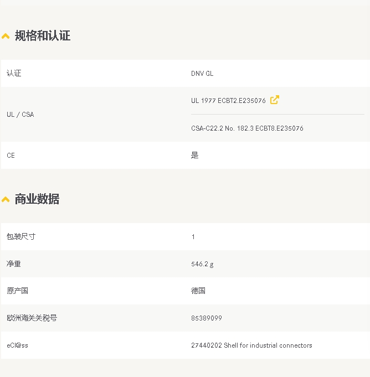This screenshot has height=377, width=370.
Task: Click the eCl@ss row label
Action: [17, 345]
